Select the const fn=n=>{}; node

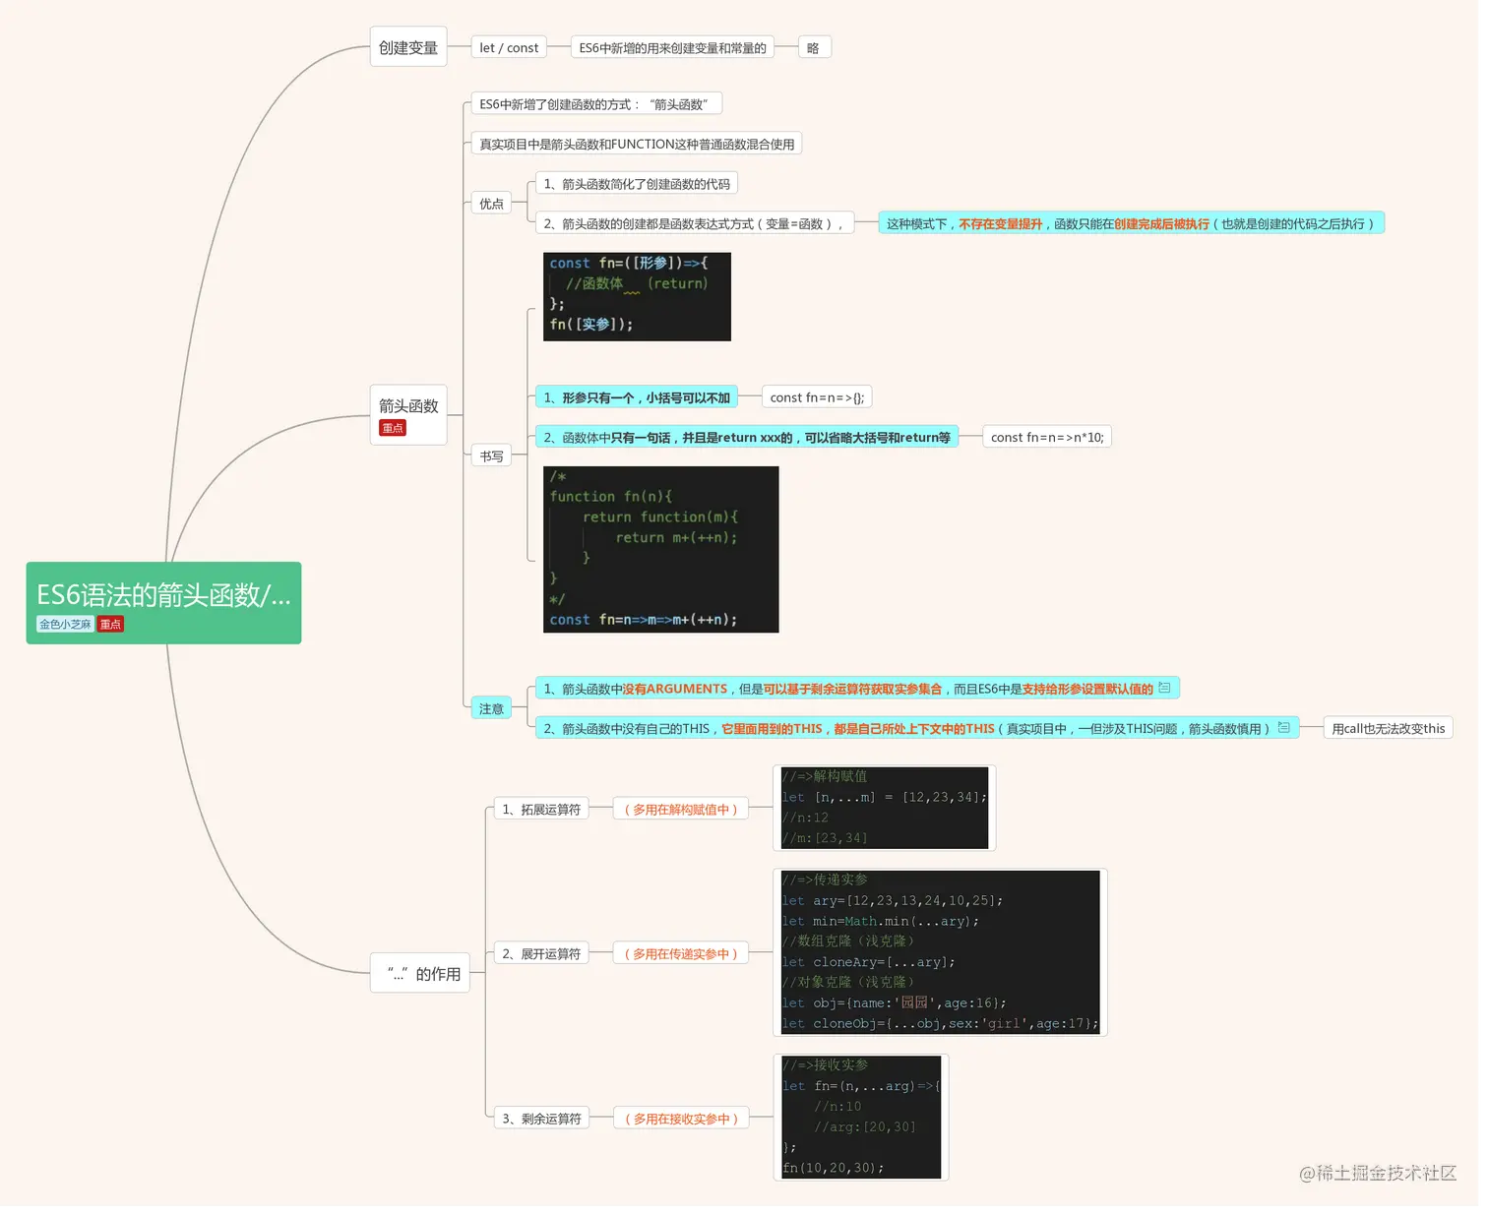[x=817, y=397]
